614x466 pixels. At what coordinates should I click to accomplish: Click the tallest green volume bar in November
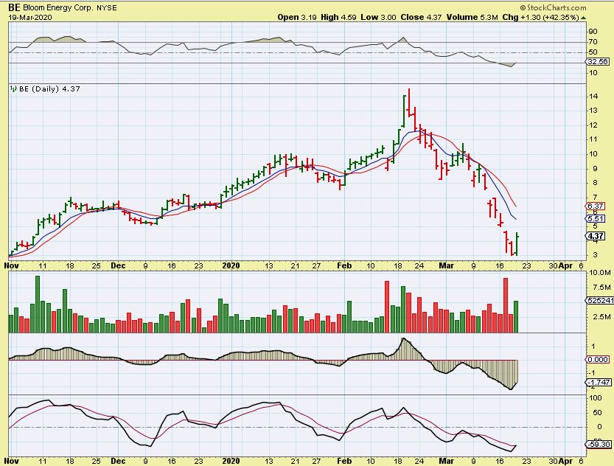[x=38, y=305]
